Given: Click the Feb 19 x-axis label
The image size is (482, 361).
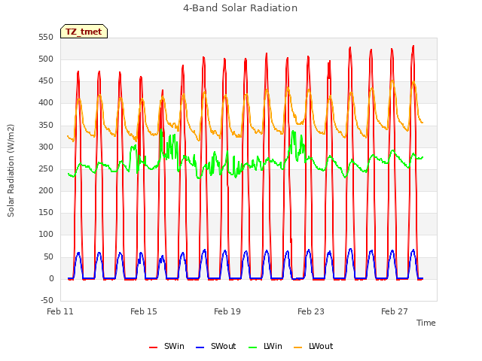Looking at the screenshot, I should tap(227, 311).
